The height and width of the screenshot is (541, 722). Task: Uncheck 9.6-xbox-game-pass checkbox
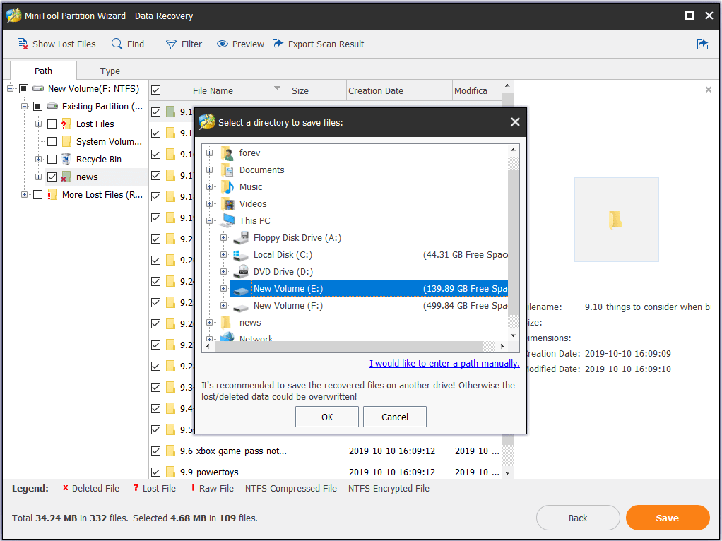click(156, 451)
